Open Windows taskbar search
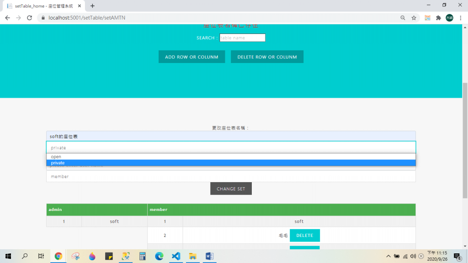The height and width of the screenshot is (263, 468). [25, 256]
